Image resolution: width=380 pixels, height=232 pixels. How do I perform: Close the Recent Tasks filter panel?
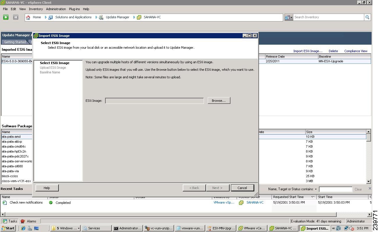click(370, 188)
